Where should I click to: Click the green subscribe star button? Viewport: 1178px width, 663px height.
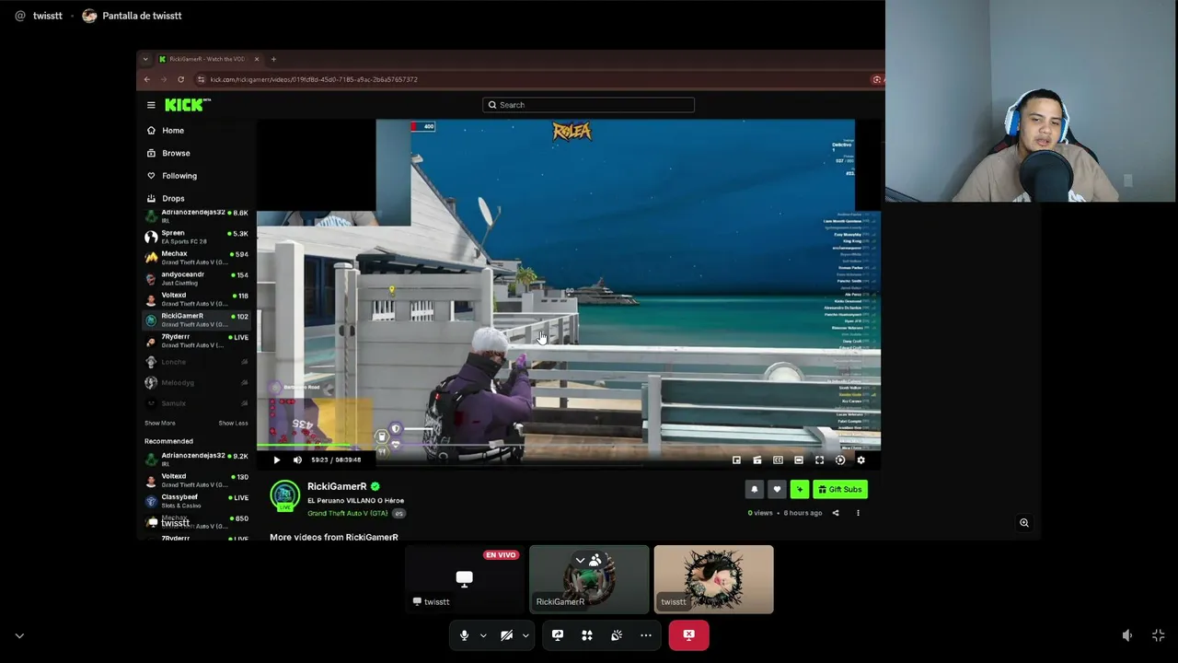(x=799, y=490)
